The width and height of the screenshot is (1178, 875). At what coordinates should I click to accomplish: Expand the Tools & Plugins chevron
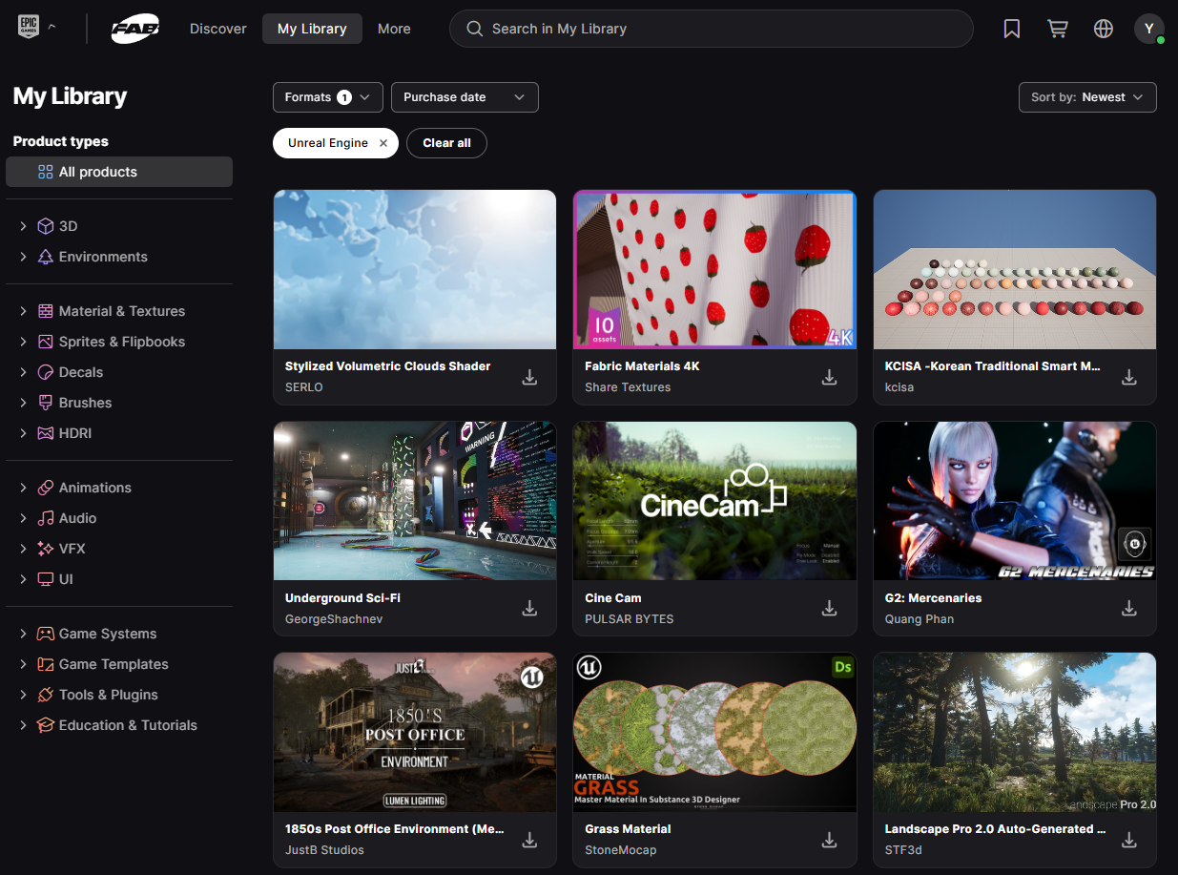[x=23, y=695]
